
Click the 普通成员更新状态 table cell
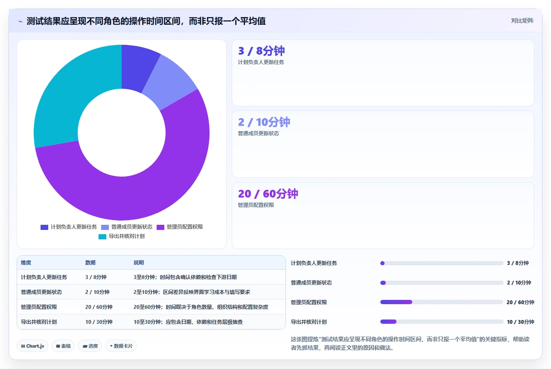41,292
